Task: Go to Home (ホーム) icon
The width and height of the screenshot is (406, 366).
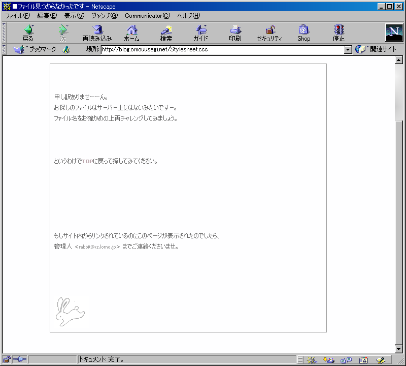Action: tap(132, 33)
